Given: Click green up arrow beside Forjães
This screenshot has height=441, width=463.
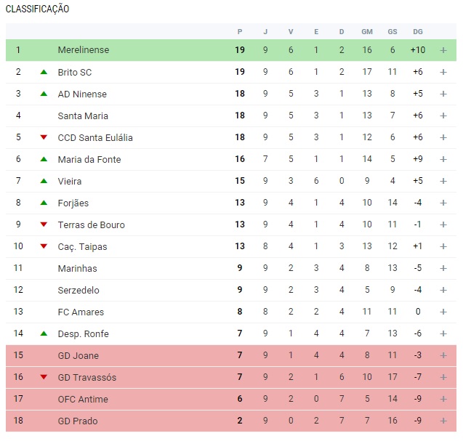Looking at the screenshot, I should tap(44, 203).
